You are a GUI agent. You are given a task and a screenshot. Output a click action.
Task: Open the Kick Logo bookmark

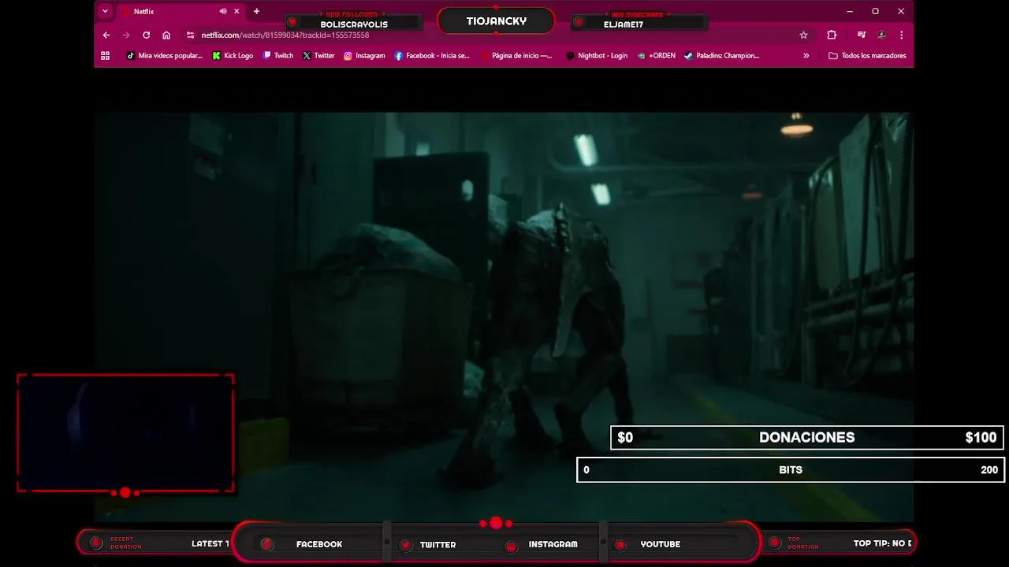coord(233,56)
